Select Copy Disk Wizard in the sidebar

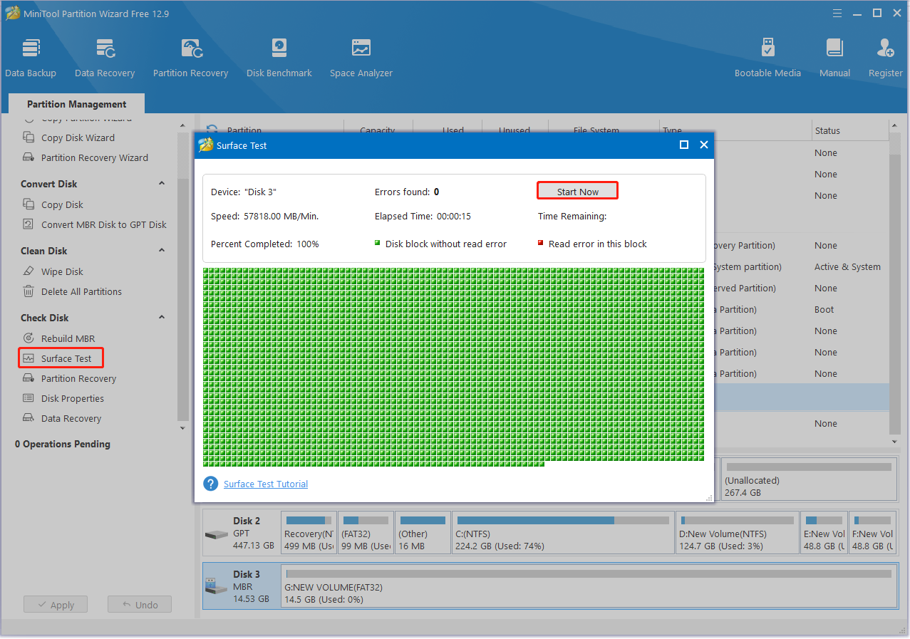click(x=78, y=137)
